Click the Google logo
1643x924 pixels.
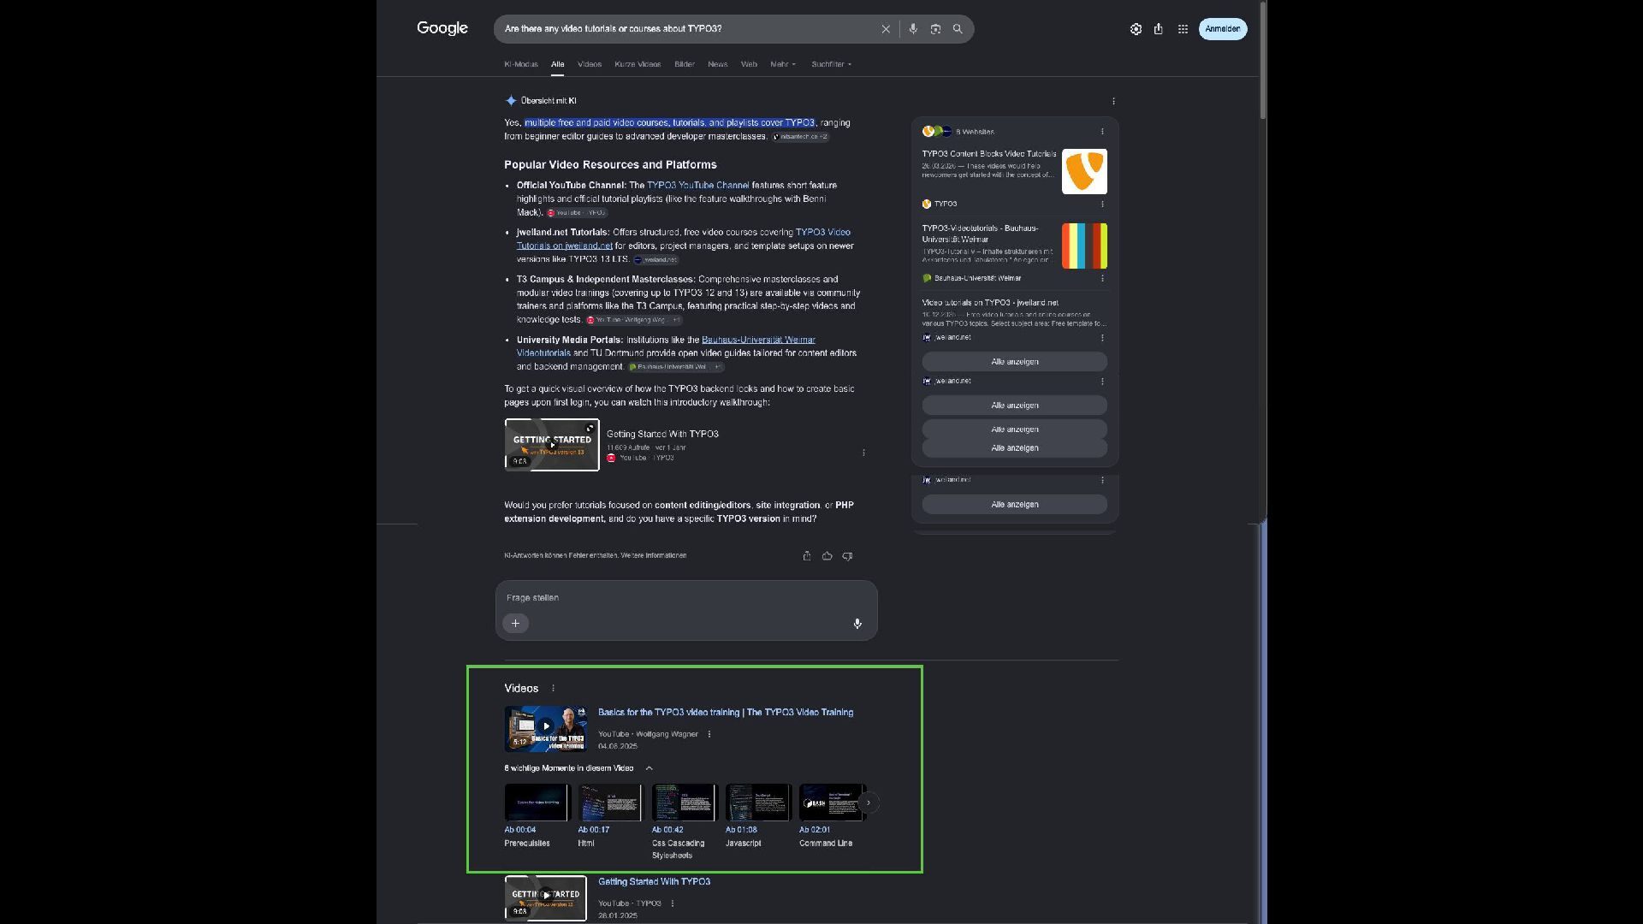pos(442,28)
